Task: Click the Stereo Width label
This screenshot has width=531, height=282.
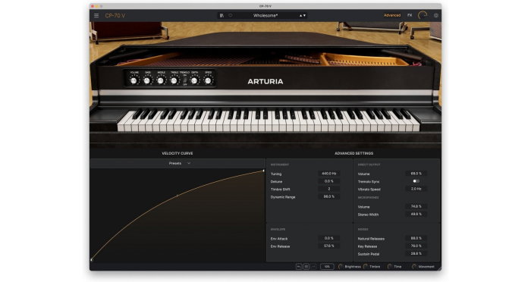Action: (x=368, y=215)
